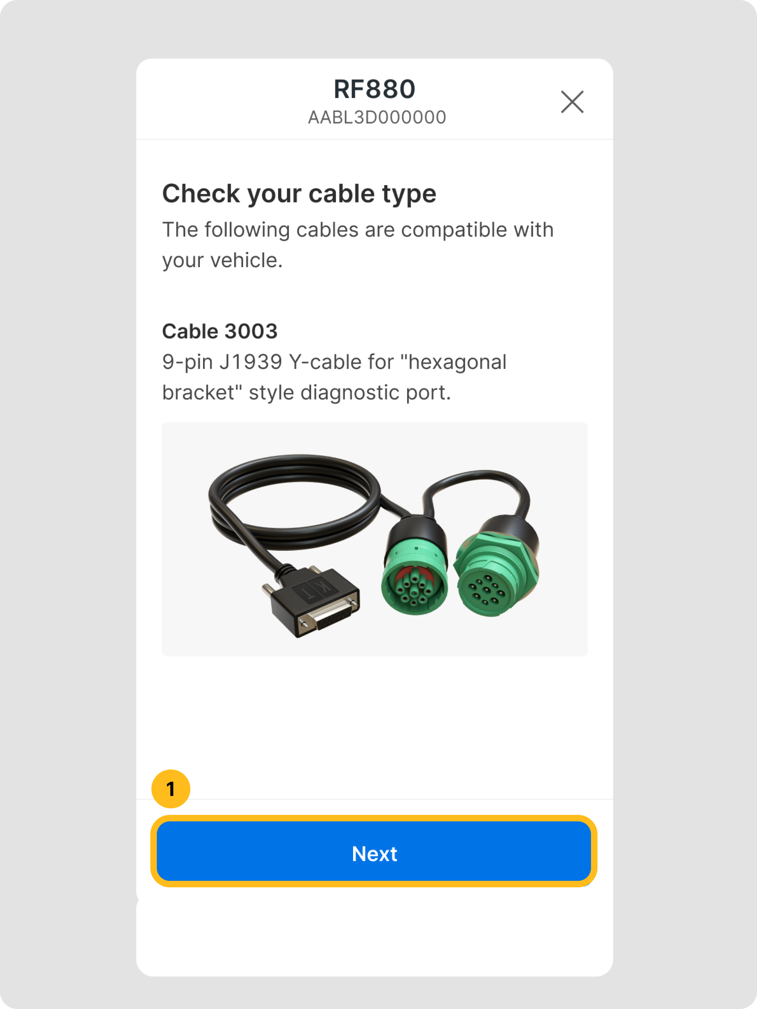Image resolution: width=757 pixels, height=1009 pixels.
Task: Open the Cable 3003 product image
Action: point(374,539)
